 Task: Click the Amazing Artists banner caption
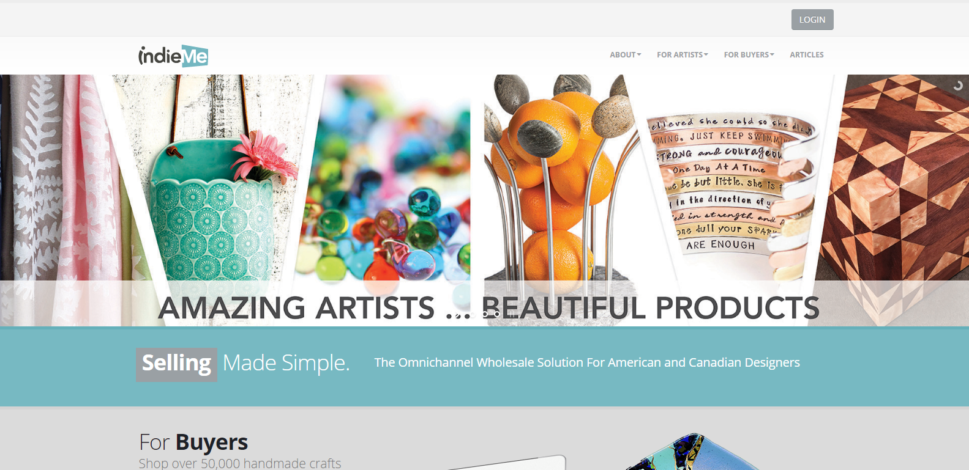click(x=488, y=307)
